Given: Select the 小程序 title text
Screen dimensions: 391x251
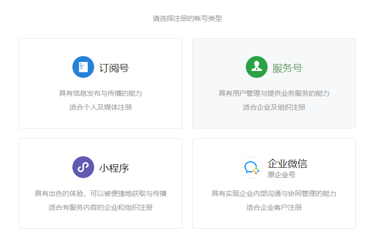Looking at the screenshot, I should (x=114, y=168).
